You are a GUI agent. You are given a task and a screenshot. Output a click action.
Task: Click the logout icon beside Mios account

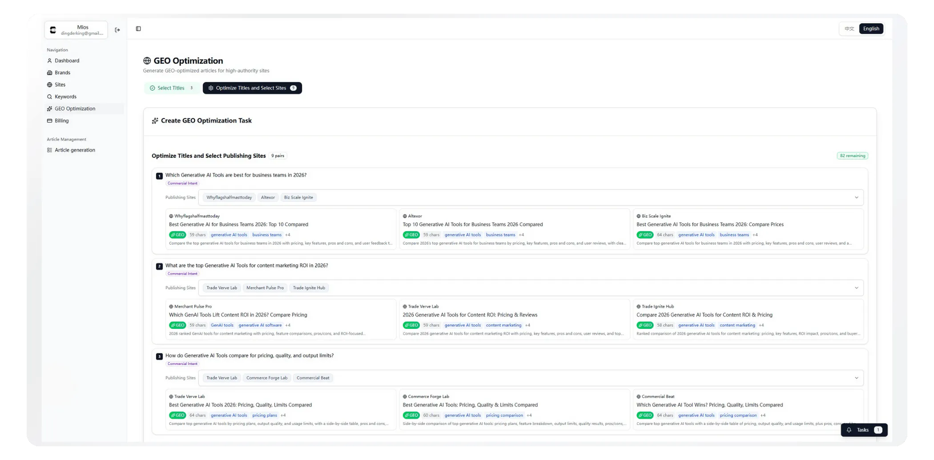click(117, 30)
